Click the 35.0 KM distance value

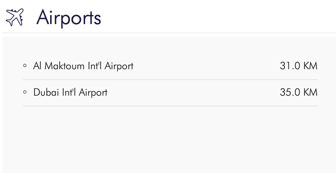click(x=298, y=92)
